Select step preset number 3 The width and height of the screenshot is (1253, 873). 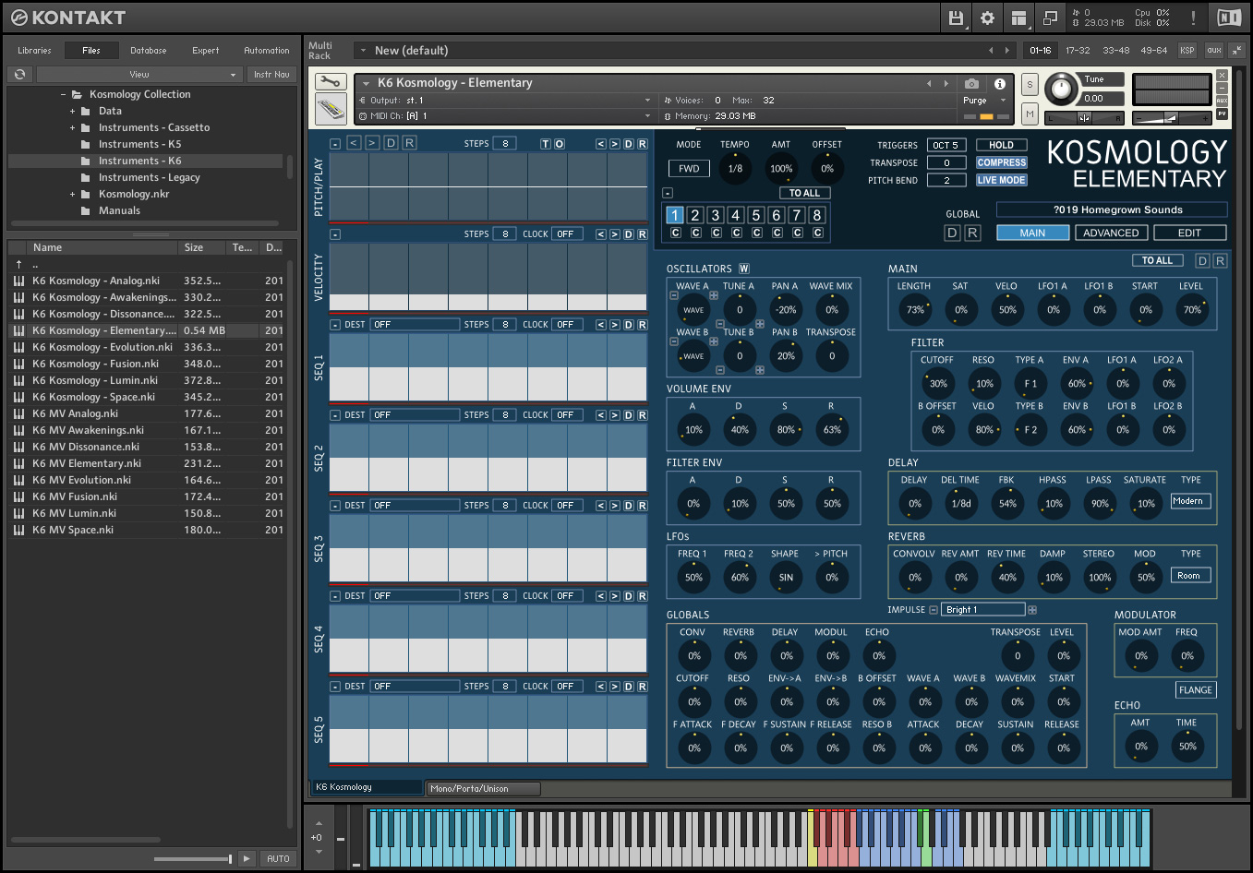(x=716, y=215)
